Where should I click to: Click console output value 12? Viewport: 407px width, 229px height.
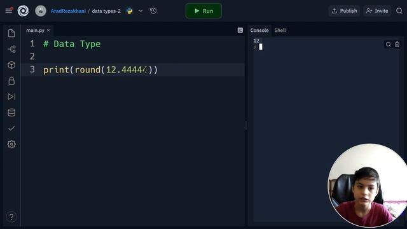256,41
